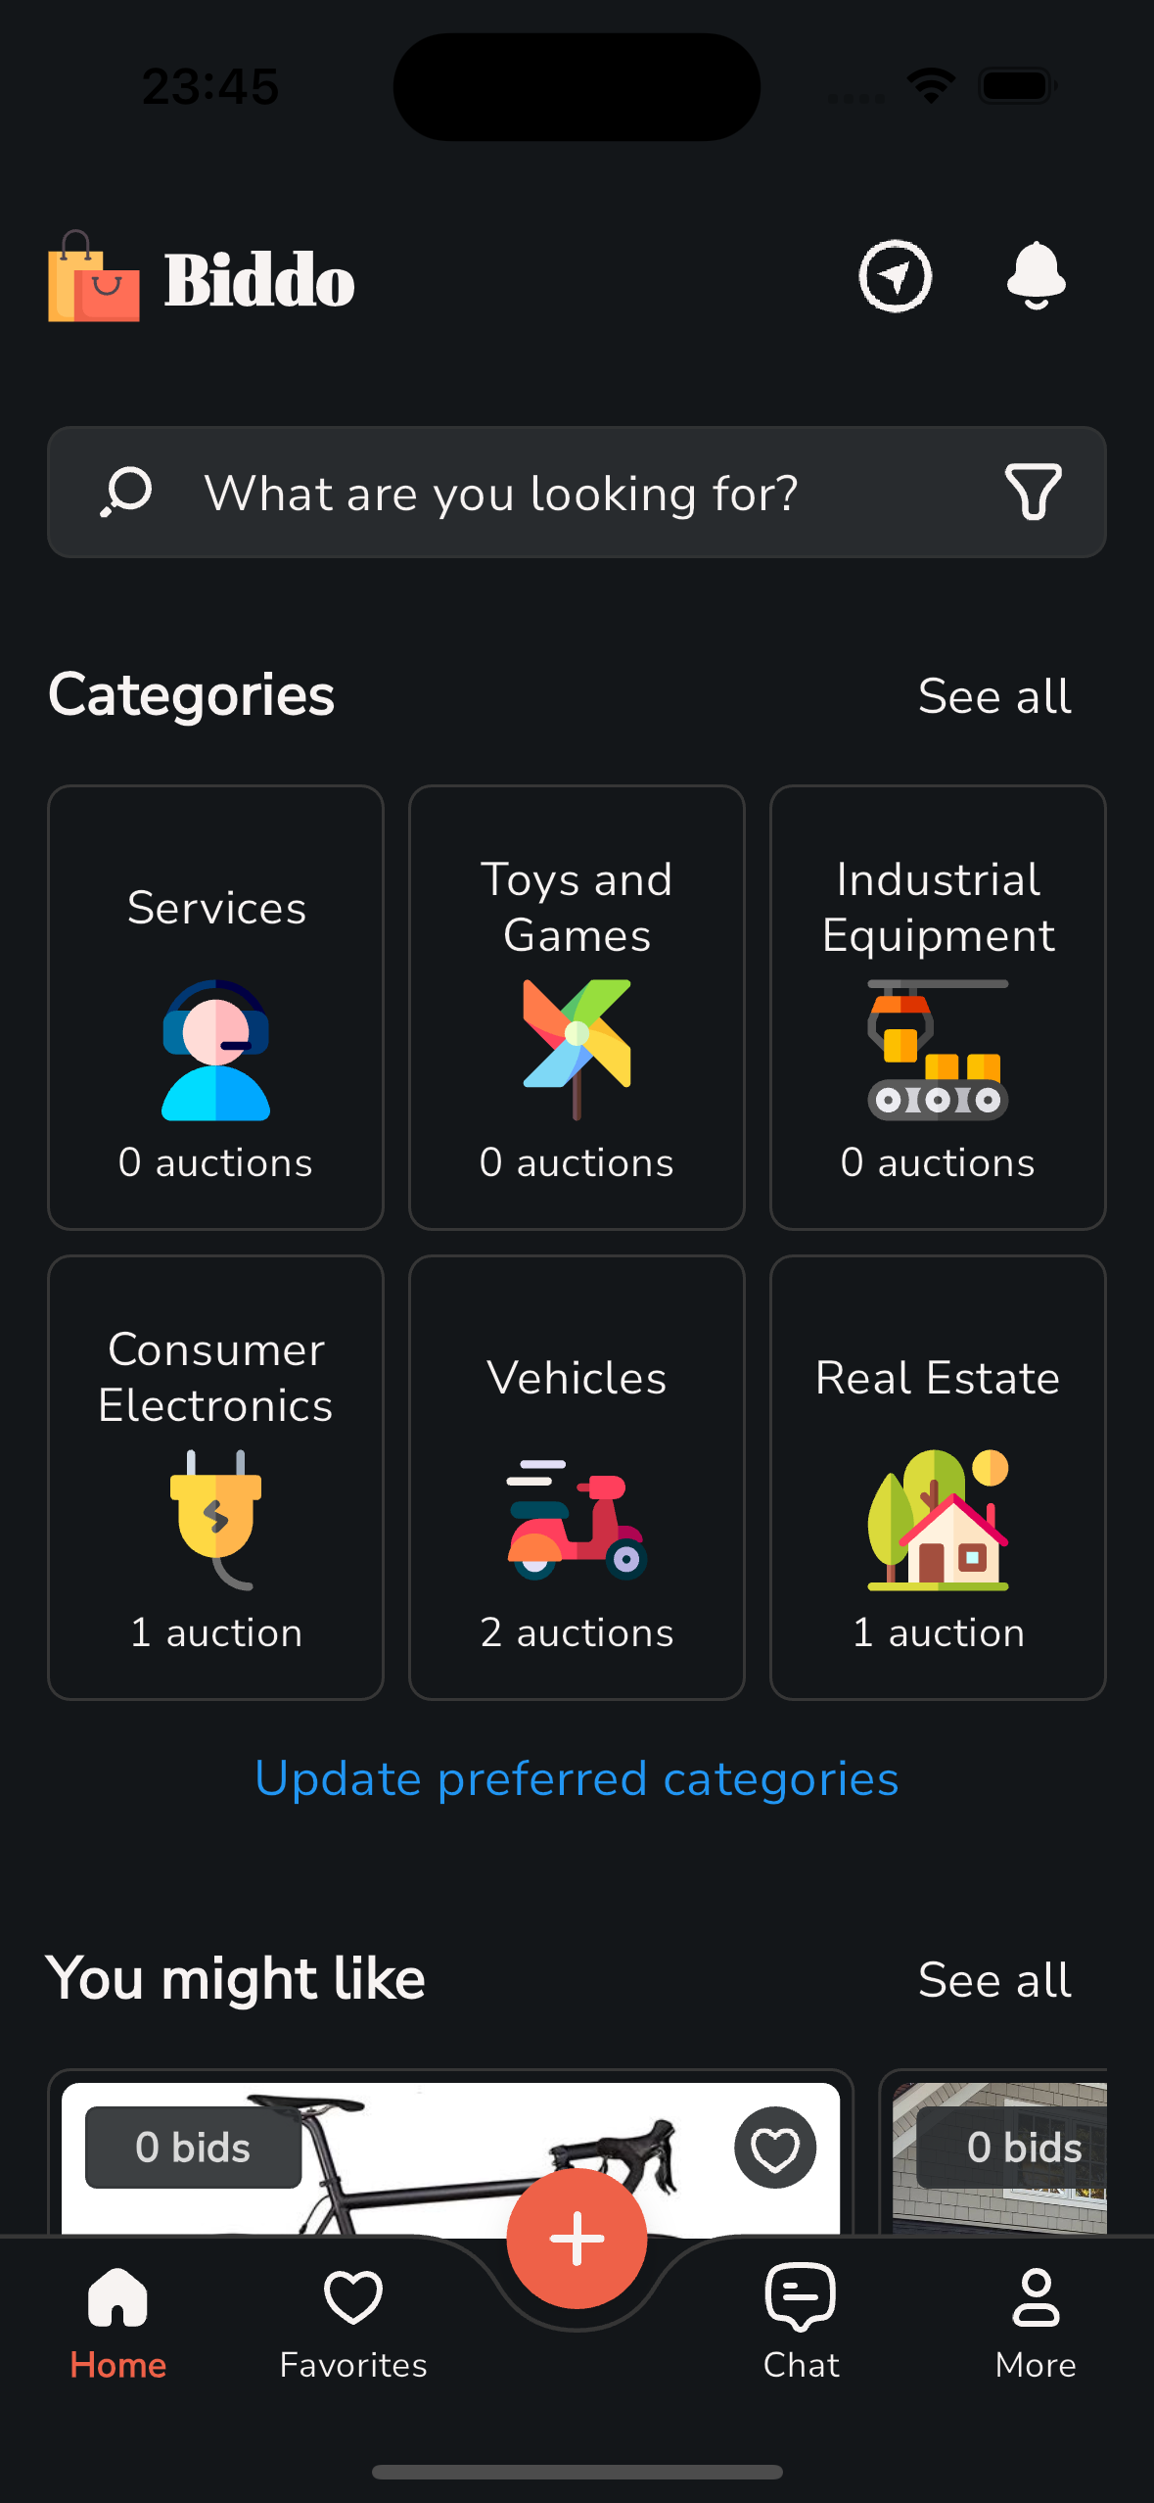Tap the Services headset agent icon
Image resolution: width=1154 pixels, height=2503 pixels.
215,1050
